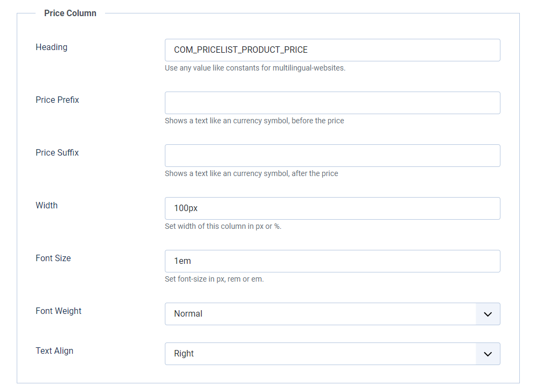Click the Heading text input field
The width and height of the screenshot is (536, 392).
[x=332, y=50]
